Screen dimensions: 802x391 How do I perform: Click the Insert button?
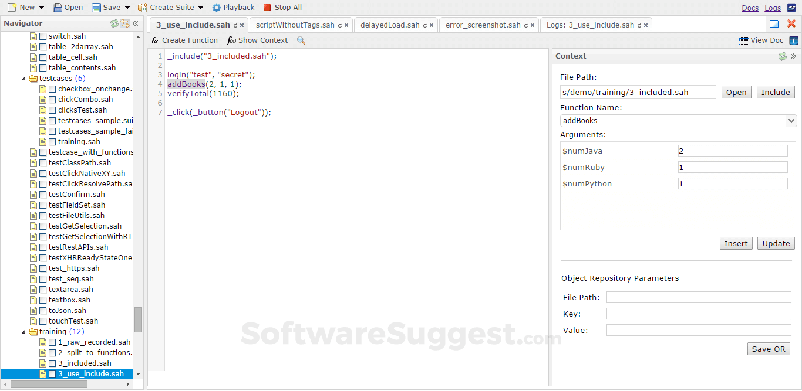pos(736,244)
